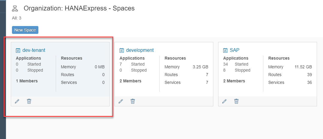Click the space icon beside development
Viewport: 323px width, 139px height.
point(122,50)
